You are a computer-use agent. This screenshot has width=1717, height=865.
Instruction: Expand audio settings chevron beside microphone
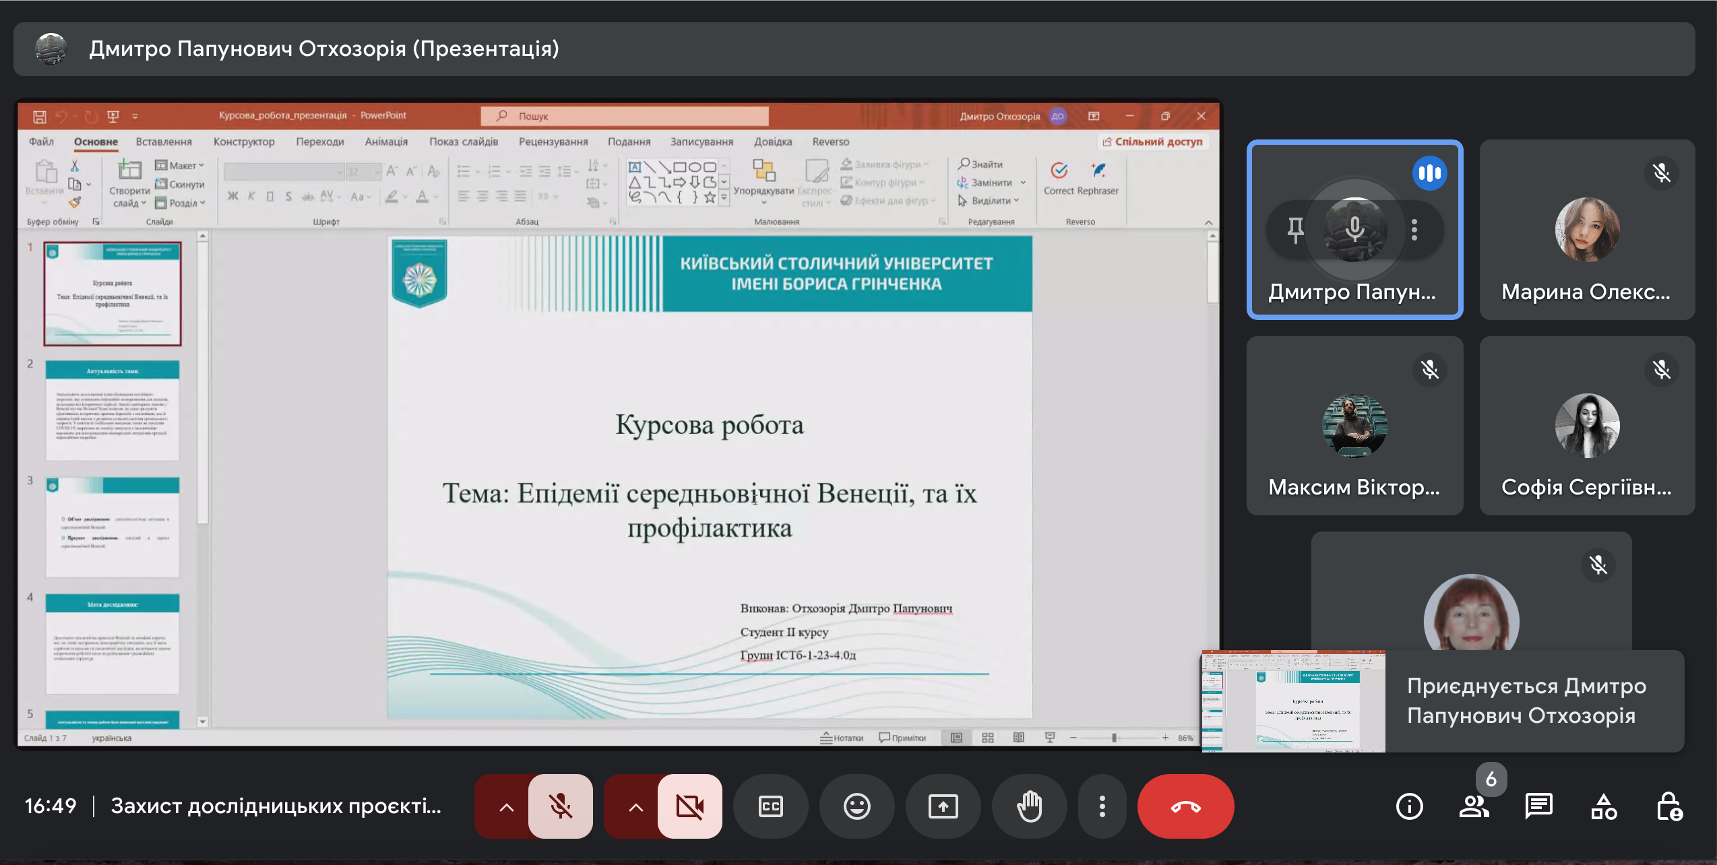tap(506, 806)
